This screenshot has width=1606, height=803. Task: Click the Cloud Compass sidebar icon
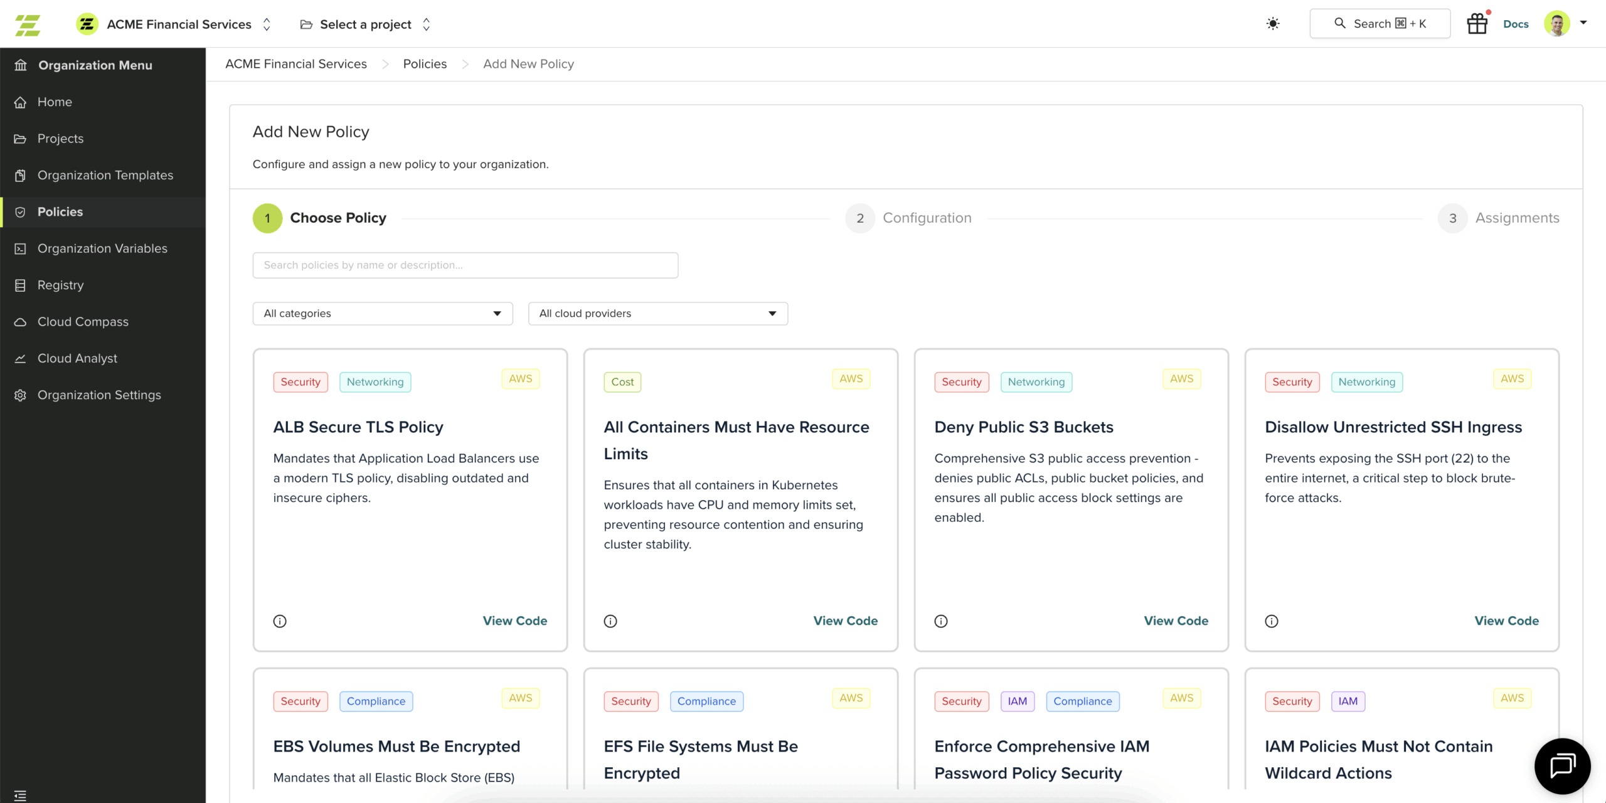[x=20, y=322]
